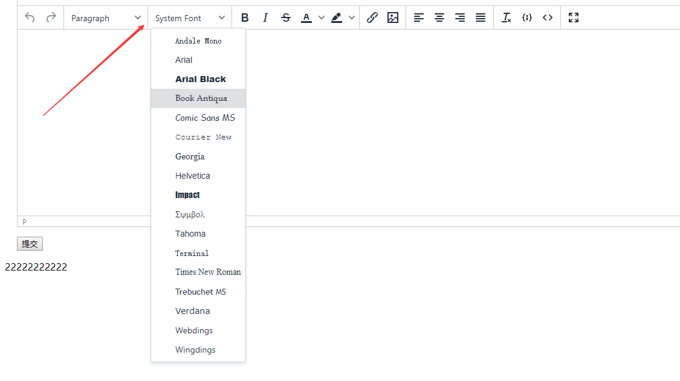Screen dimensions: 680x381
Task: Open the insert link dialog
Action: click(372, 18)
